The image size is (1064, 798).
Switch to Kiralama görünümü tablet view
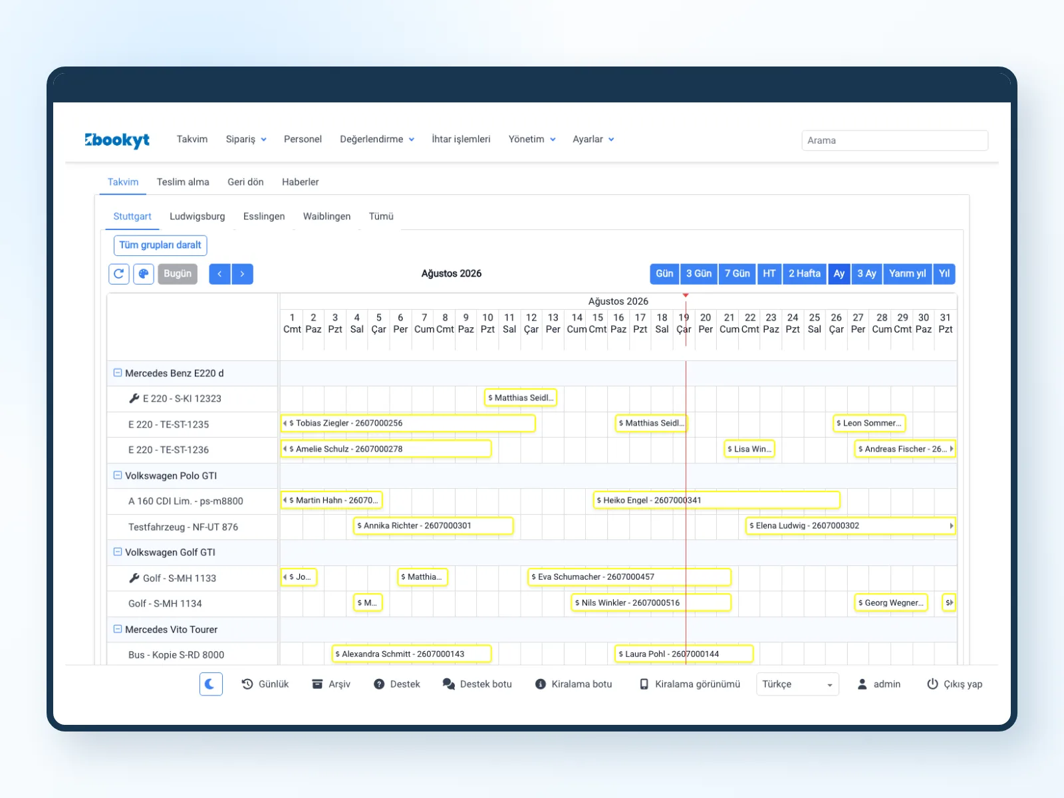[690, 684]
